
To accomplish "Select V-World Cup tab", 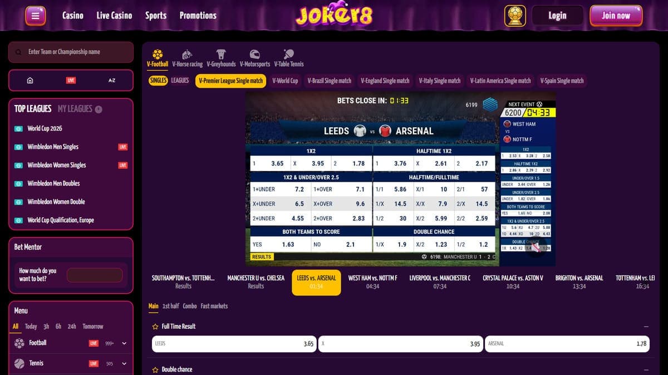I will point(285,81).
